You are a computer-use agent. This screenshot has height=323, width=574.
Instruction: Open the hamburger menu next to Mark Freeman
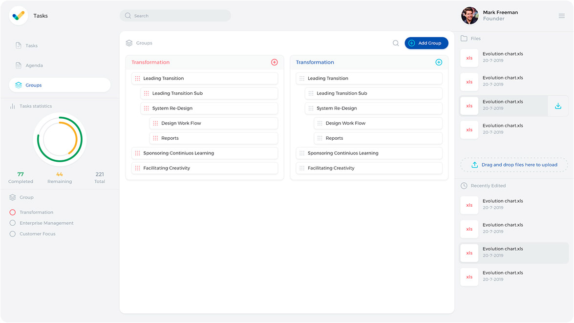pos(561,15)
